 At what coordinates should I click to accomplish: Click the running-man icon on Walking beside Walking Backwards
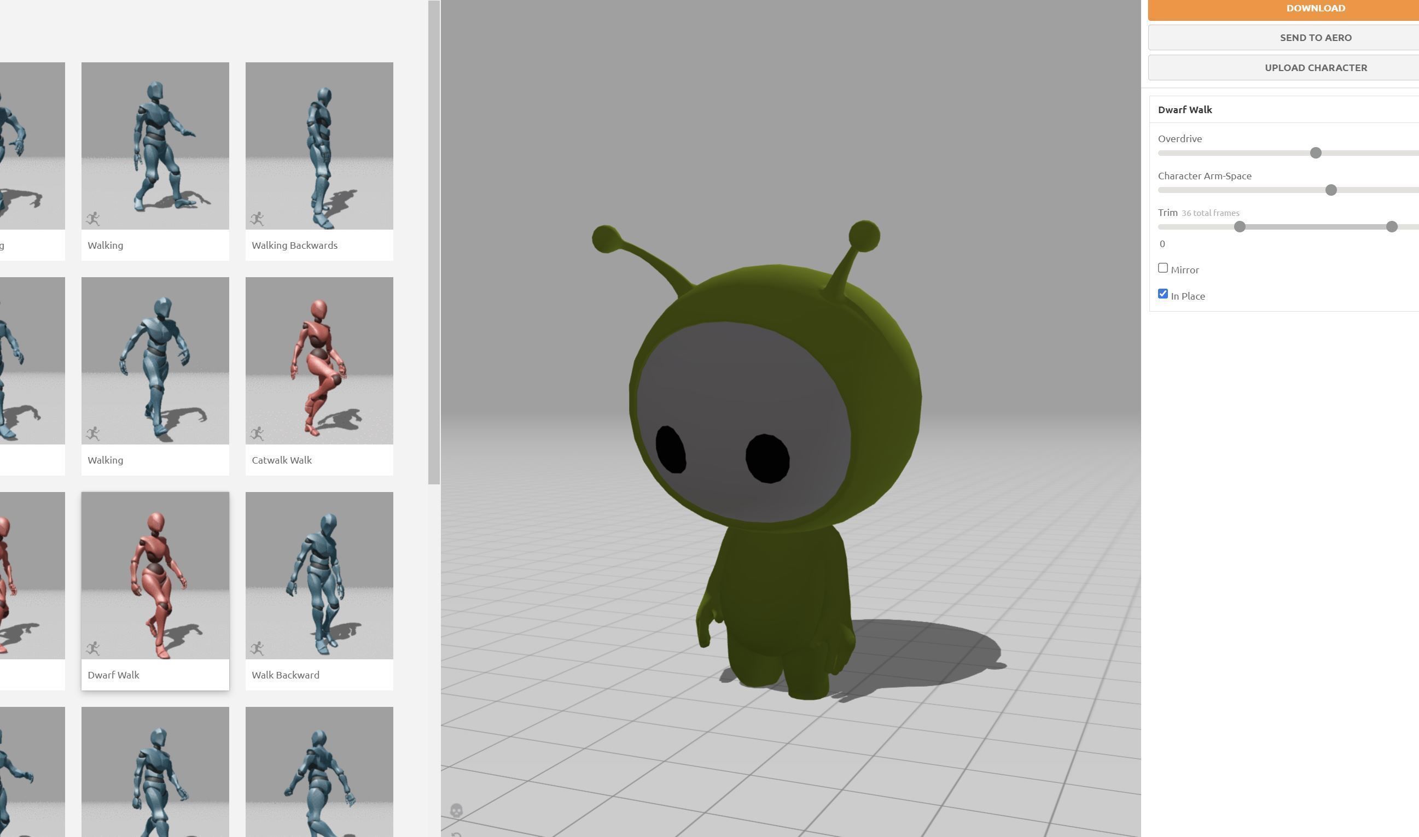pos(93,218)
